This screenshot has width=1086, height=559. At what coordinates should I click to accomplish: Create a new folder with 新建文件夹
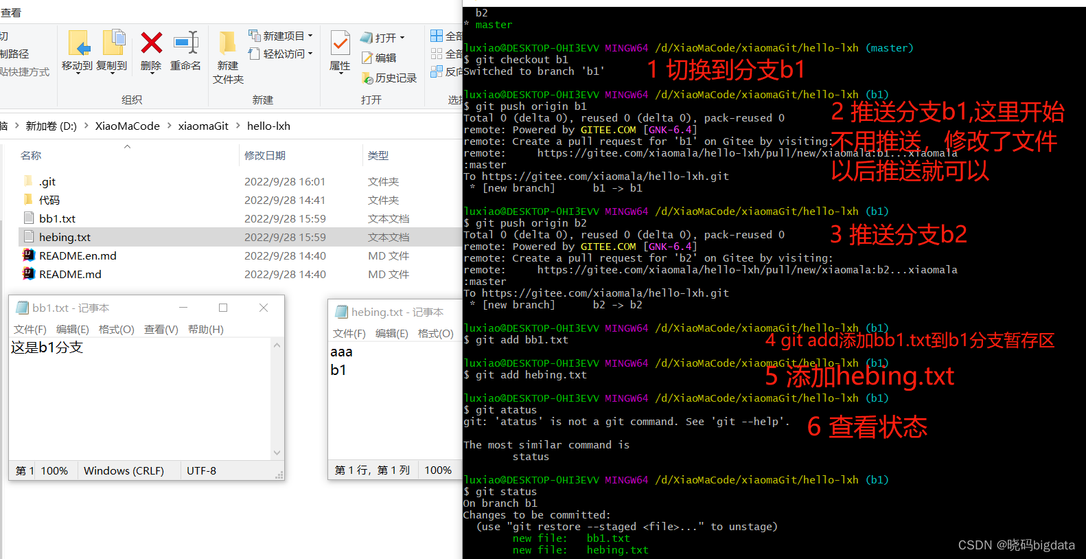[x=228, y=58]
